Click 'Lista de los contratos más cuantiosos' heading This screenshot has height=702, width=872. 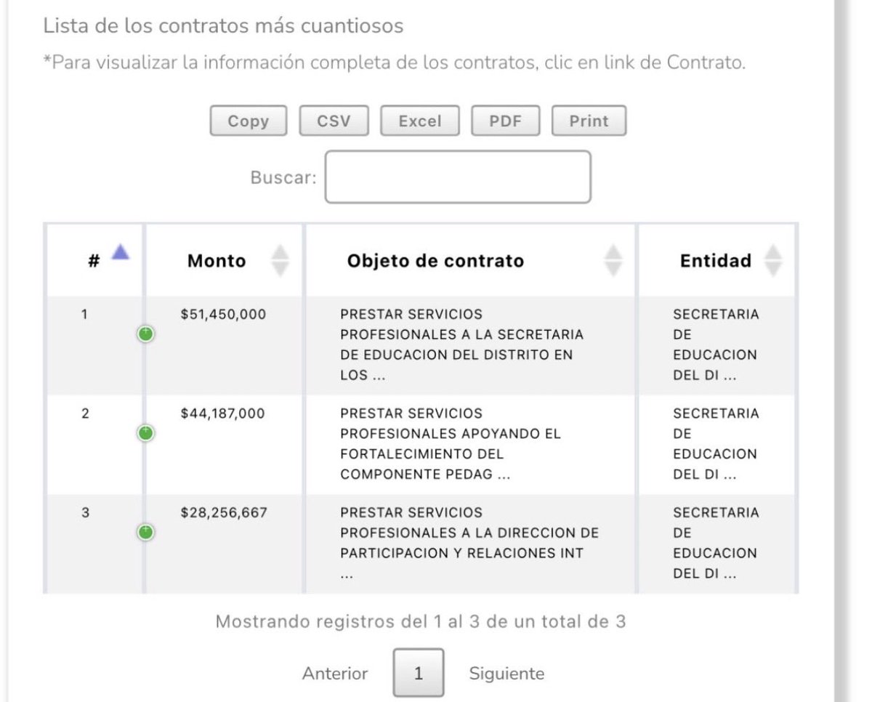pos(223,26)
